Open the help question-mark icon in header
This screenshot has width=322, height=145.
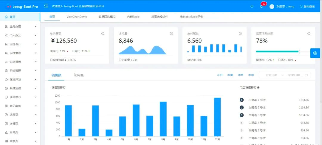[252, 6]
